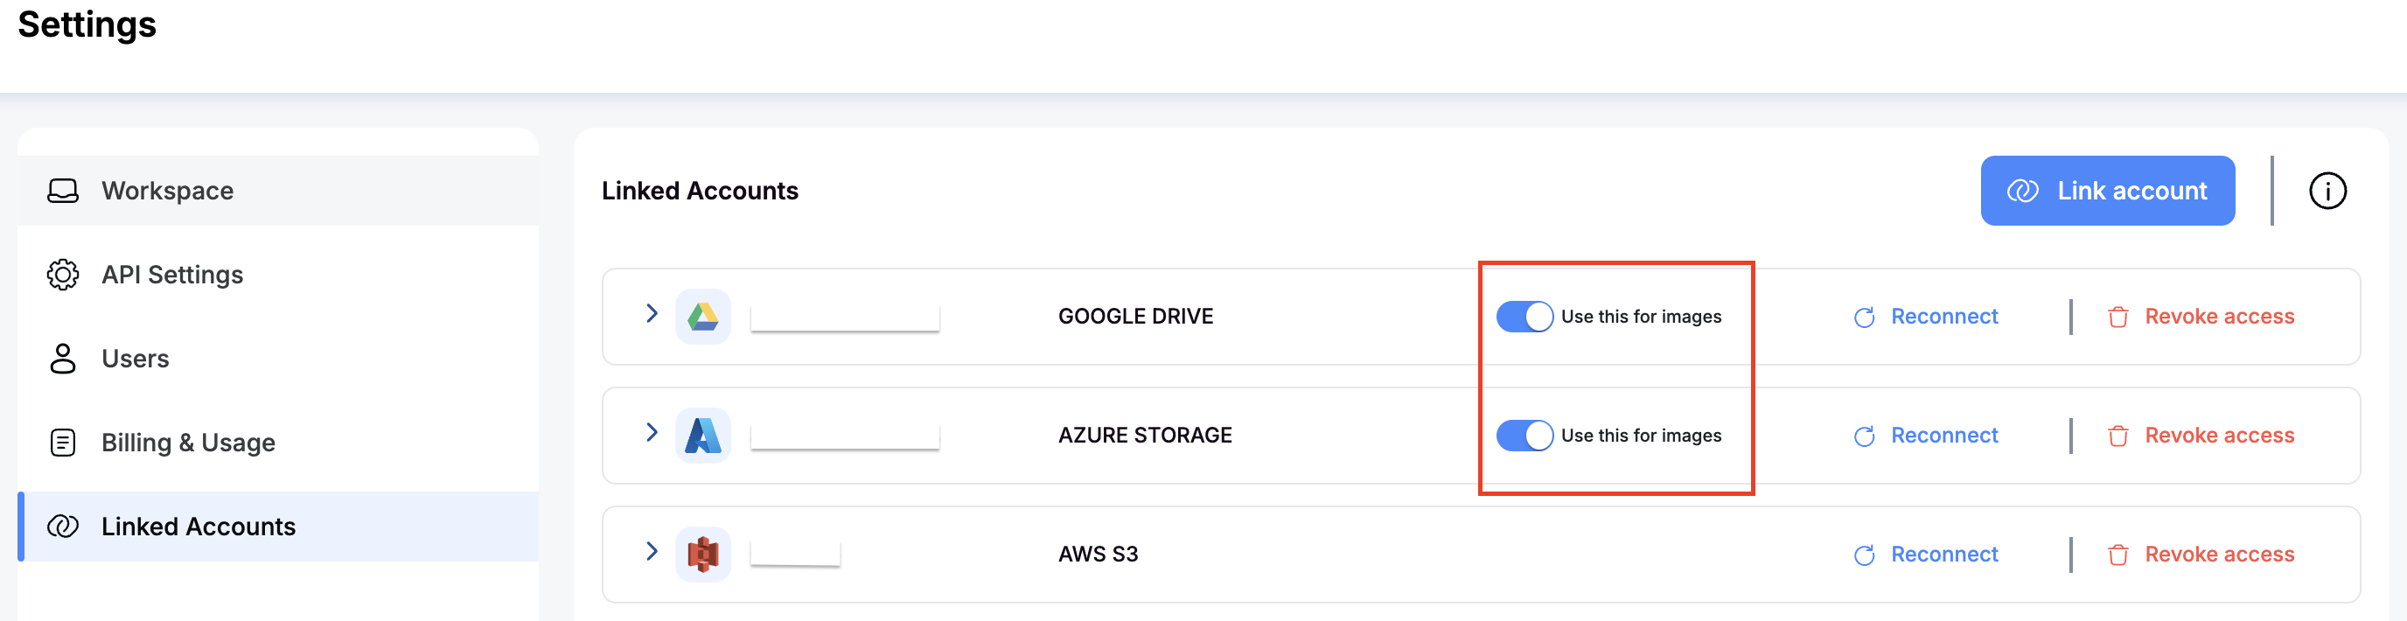
Task: Click reconnect arrow icon for Azure Storage
Action: tap(1864, 436)
